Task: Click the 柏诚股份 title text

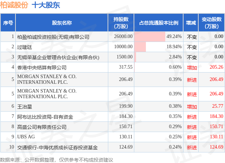Action: click(x=14, y=5)
